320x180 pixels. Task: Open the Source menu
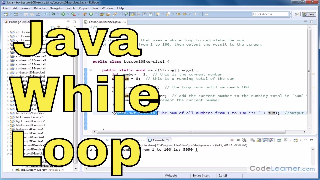[25, 8]
